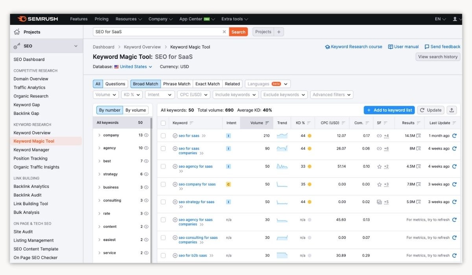Expand the 'strategy' keyword group

(99, 174)
